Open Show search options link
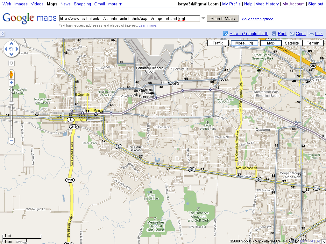Viewport: 326px width, 244px height. (257, 19)
